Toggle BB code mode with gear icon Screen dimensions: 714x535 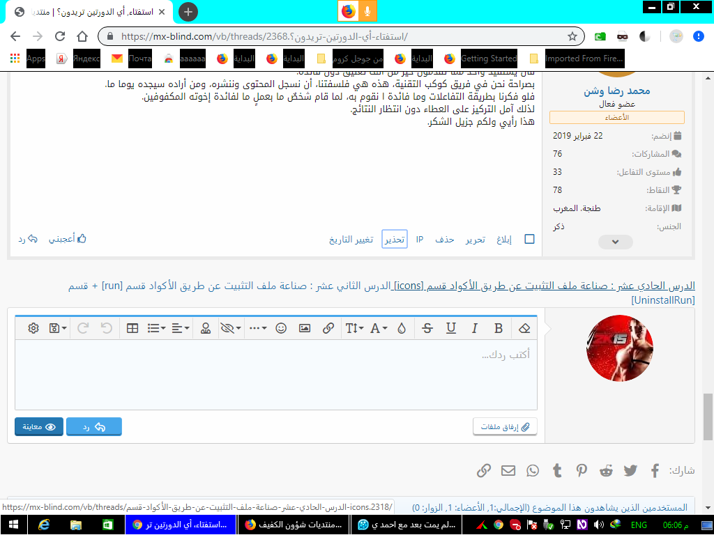33,328
